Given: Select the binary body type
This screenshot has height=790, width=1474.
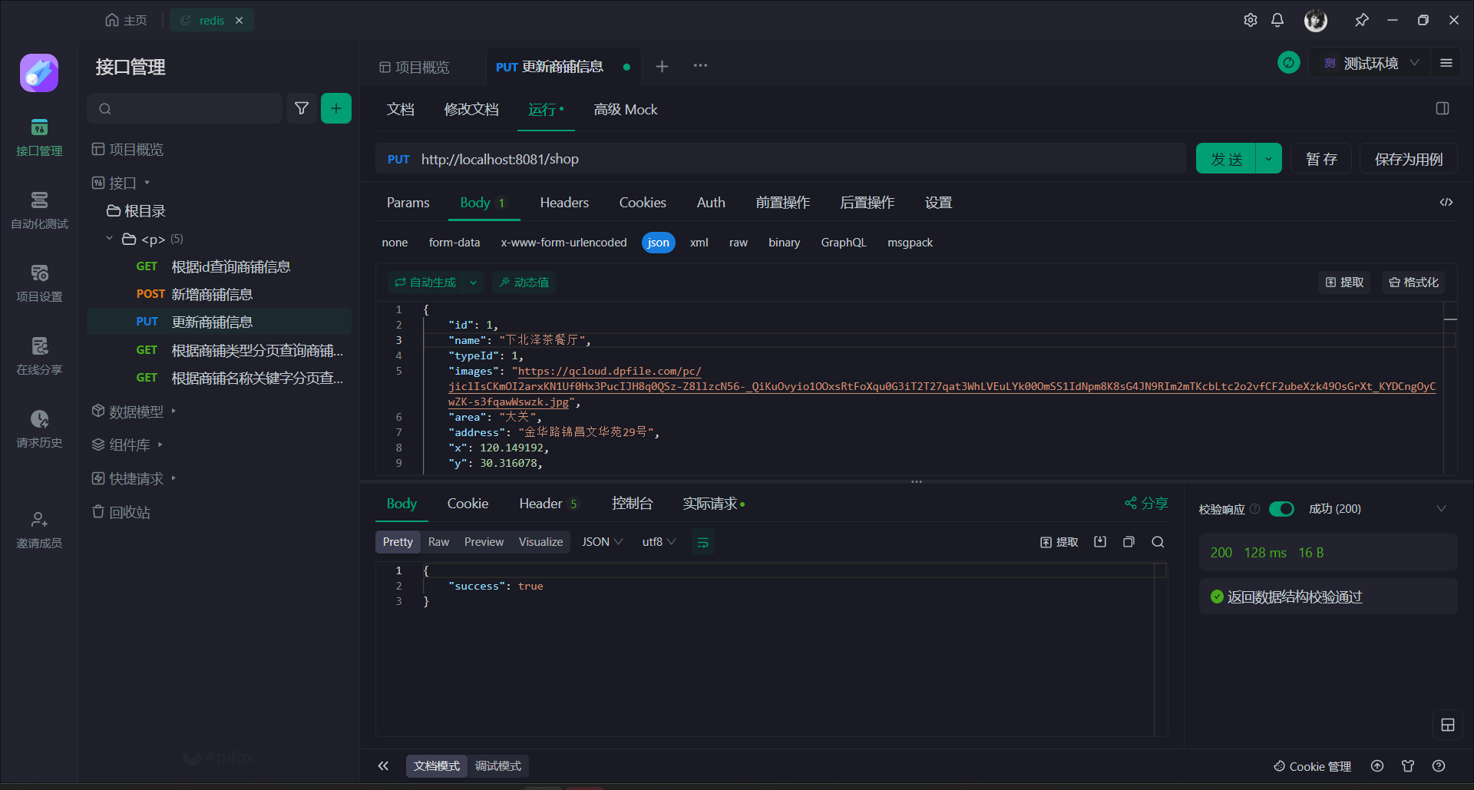Looking at the screenshot, I should click(784, 243).
